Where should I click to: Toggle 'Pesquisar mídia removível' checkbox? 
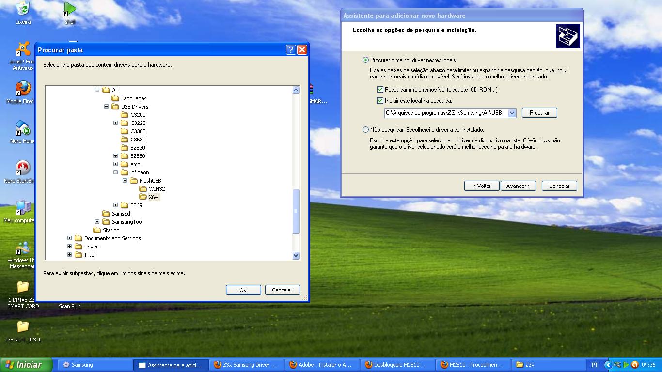point(380,90)
